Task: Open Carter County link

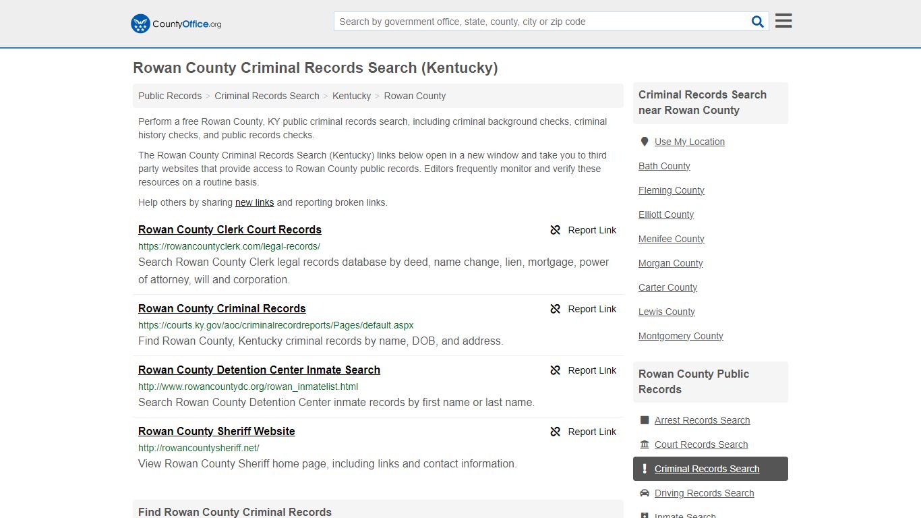Action: [668, 287]
